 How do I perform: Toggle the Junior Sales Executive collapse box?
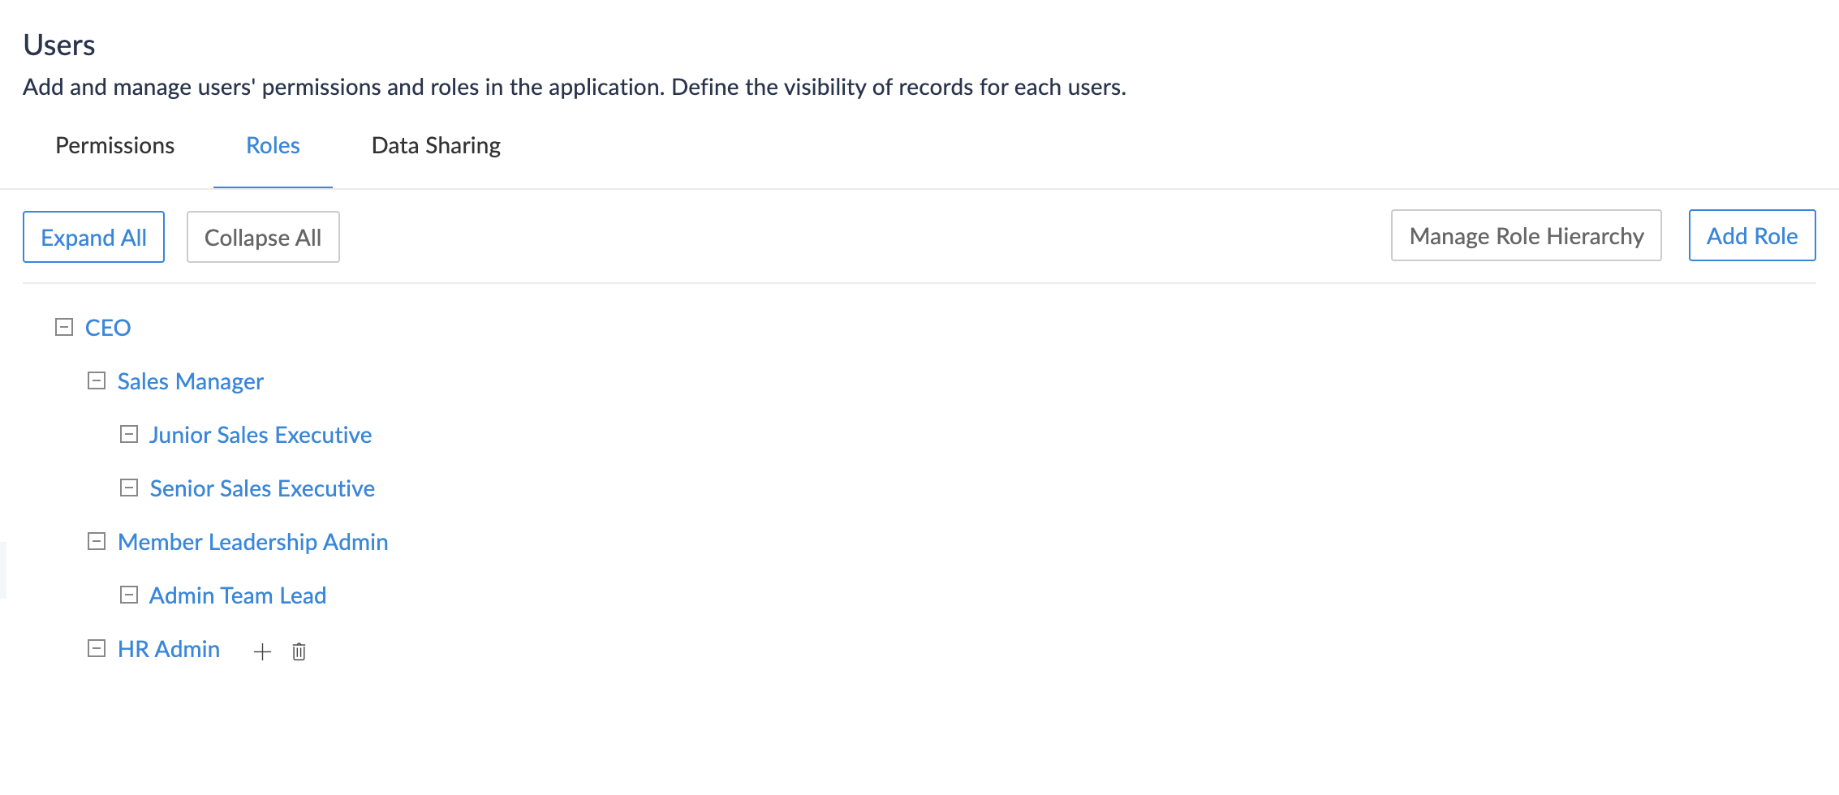[x=129, y=435]
